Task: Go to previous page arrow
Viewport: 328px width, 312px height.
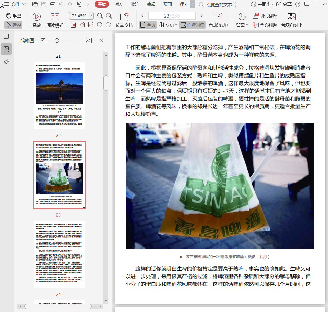Action: pos(143,16)
